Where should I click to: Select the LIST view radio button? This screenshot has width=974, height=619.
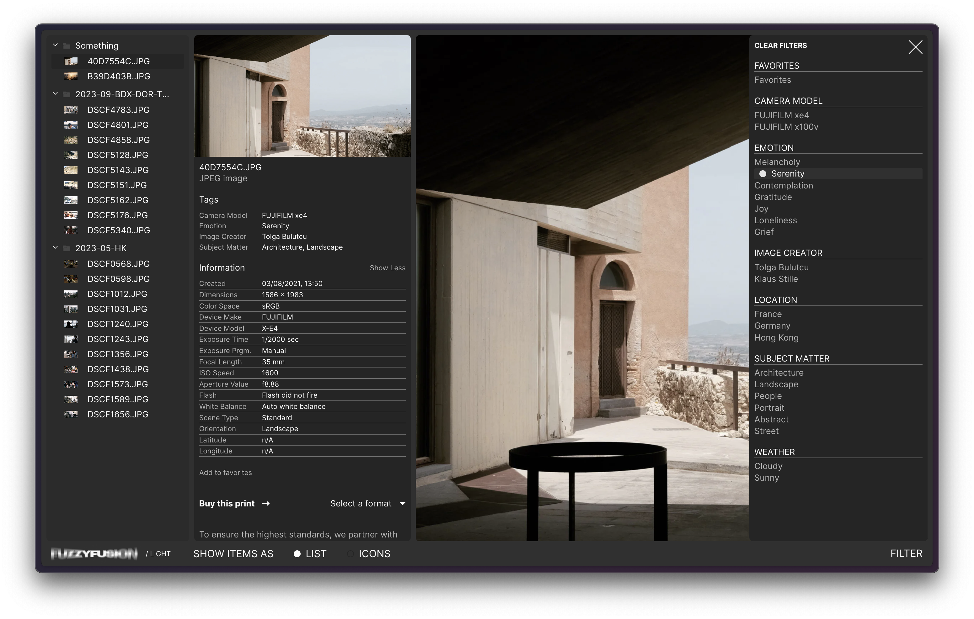point(297,554)
